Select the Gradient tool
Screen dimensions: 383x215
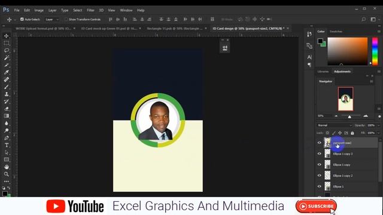coord(7,116)
